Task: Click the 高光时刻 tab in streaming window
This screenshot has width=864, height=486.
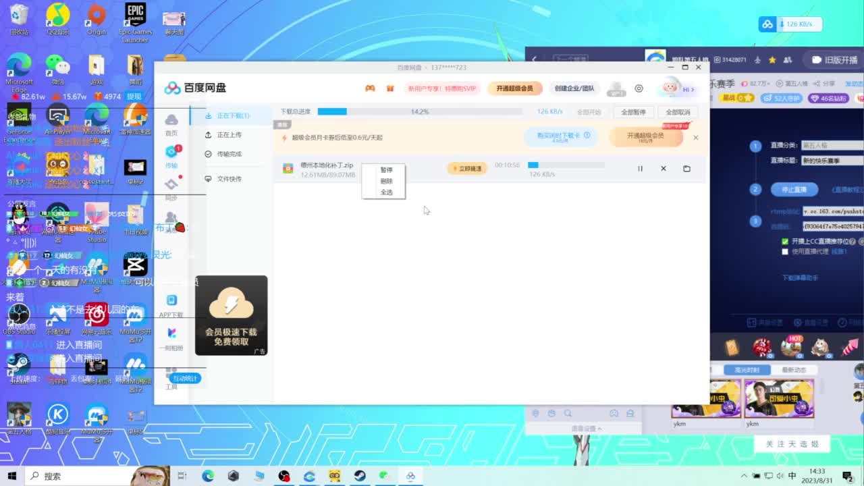Action: [x=747, y=370]
